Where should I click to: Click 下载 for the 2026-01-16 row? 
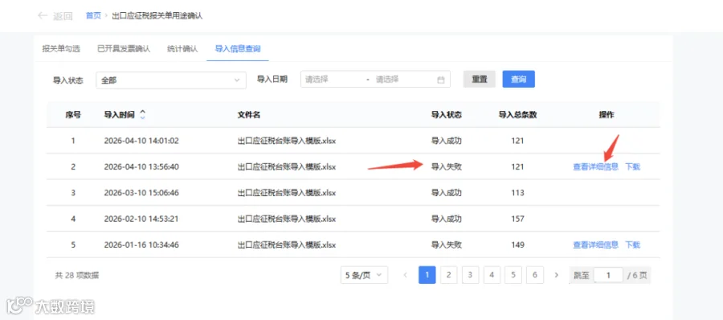633,244
